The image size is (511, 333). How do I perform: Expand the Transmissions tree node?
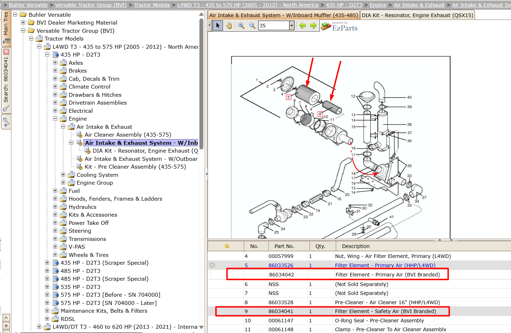click(x=55, y=239)
